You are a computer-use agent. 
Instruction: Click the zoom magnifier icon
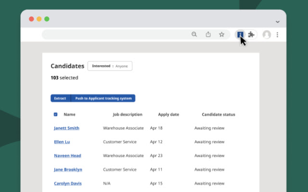pos(194,34)
